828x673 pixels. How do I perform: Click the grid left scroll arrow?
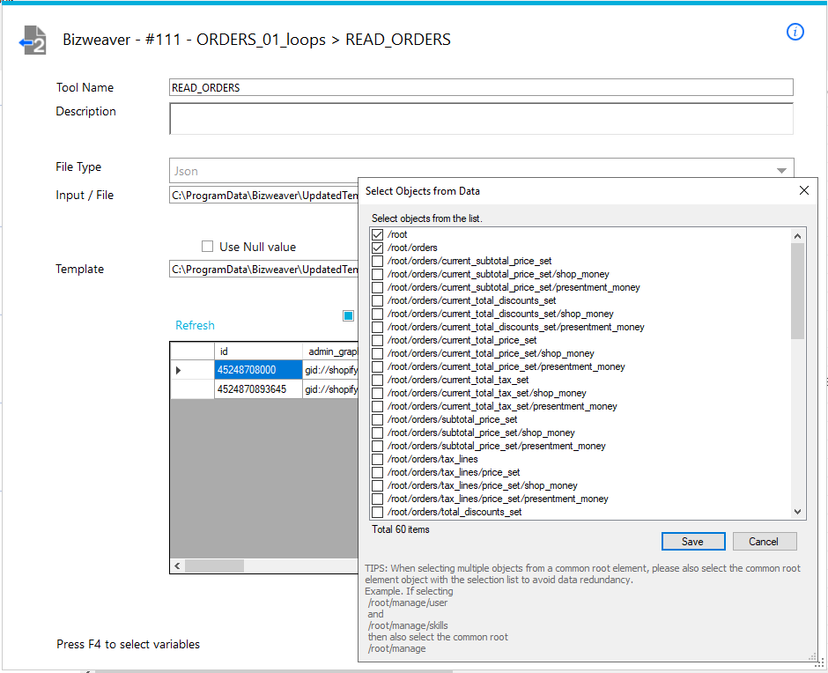point(177,566)
